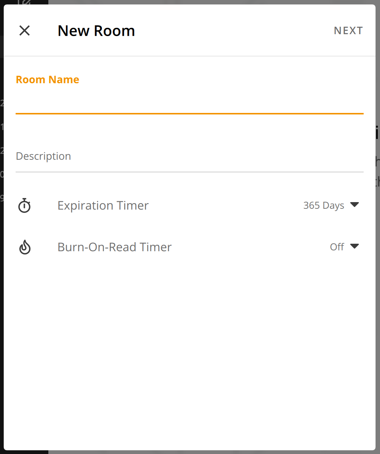
Task: Click the dark sidebar strip behind dialog
Action: coord(2,260)
